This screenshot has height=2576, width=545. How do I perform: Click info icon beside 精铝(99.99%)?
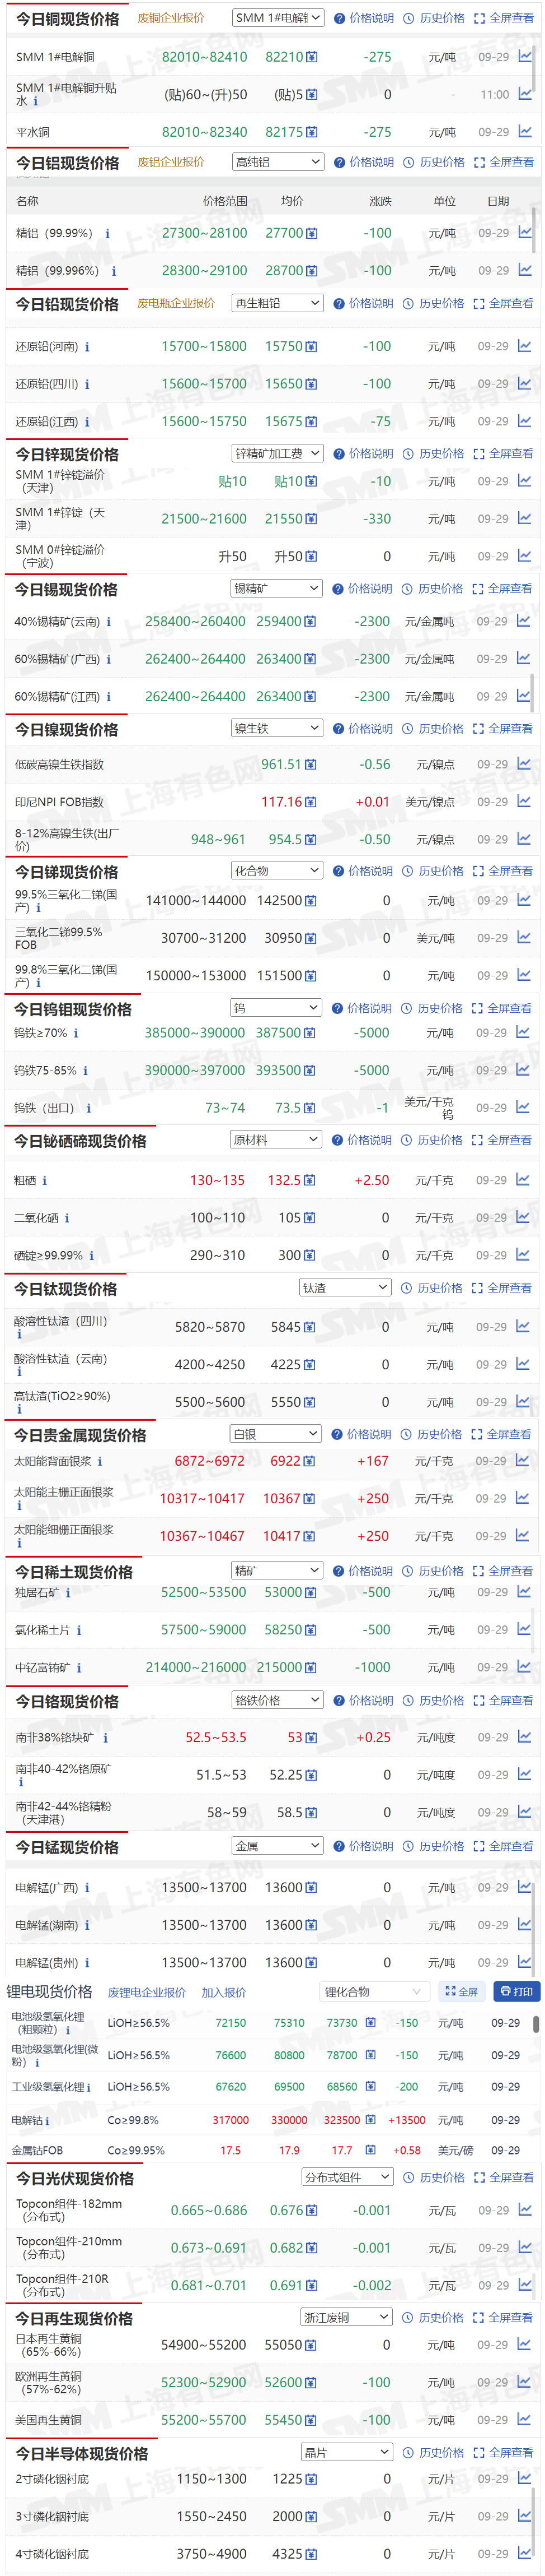[x=108, y=234]
